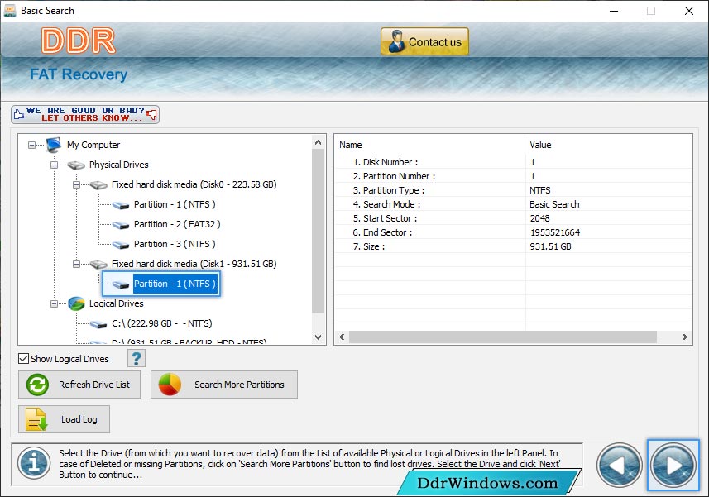Click Search More Partitions button
The height and width of the screenshot is (497, 709).
coord(224,385)
